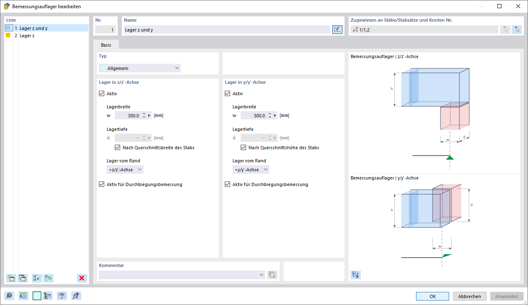The image size is (528, 305).
Task: Click the Name input field
Action: point(227,29)
